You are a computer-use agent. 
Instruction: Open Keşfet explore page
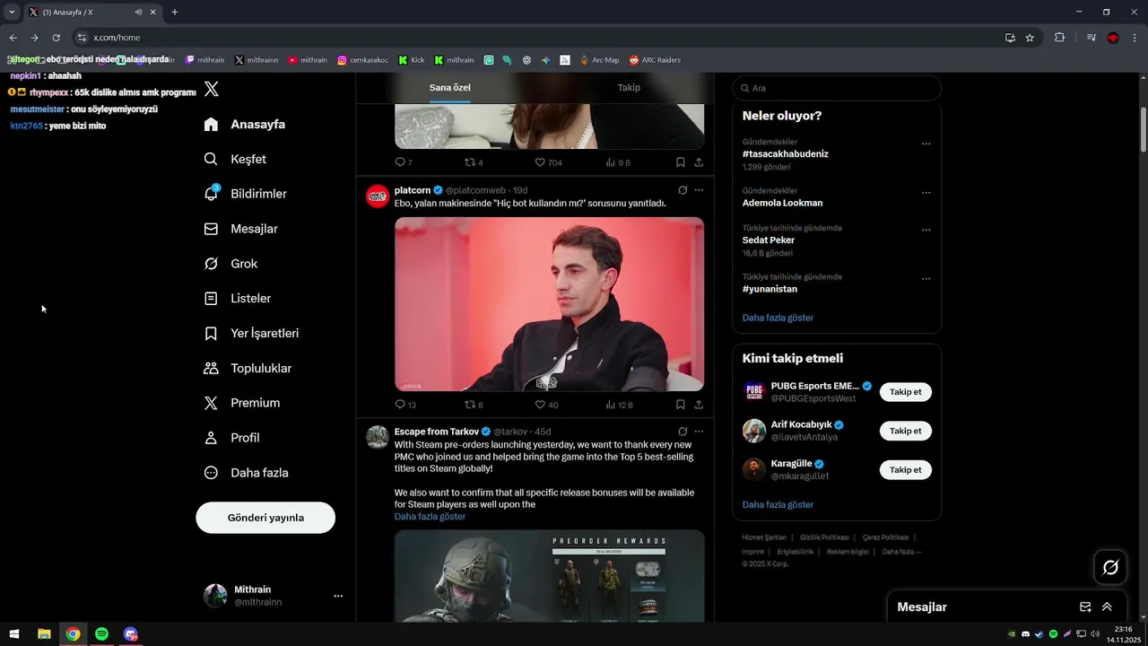tap(235, 159)
